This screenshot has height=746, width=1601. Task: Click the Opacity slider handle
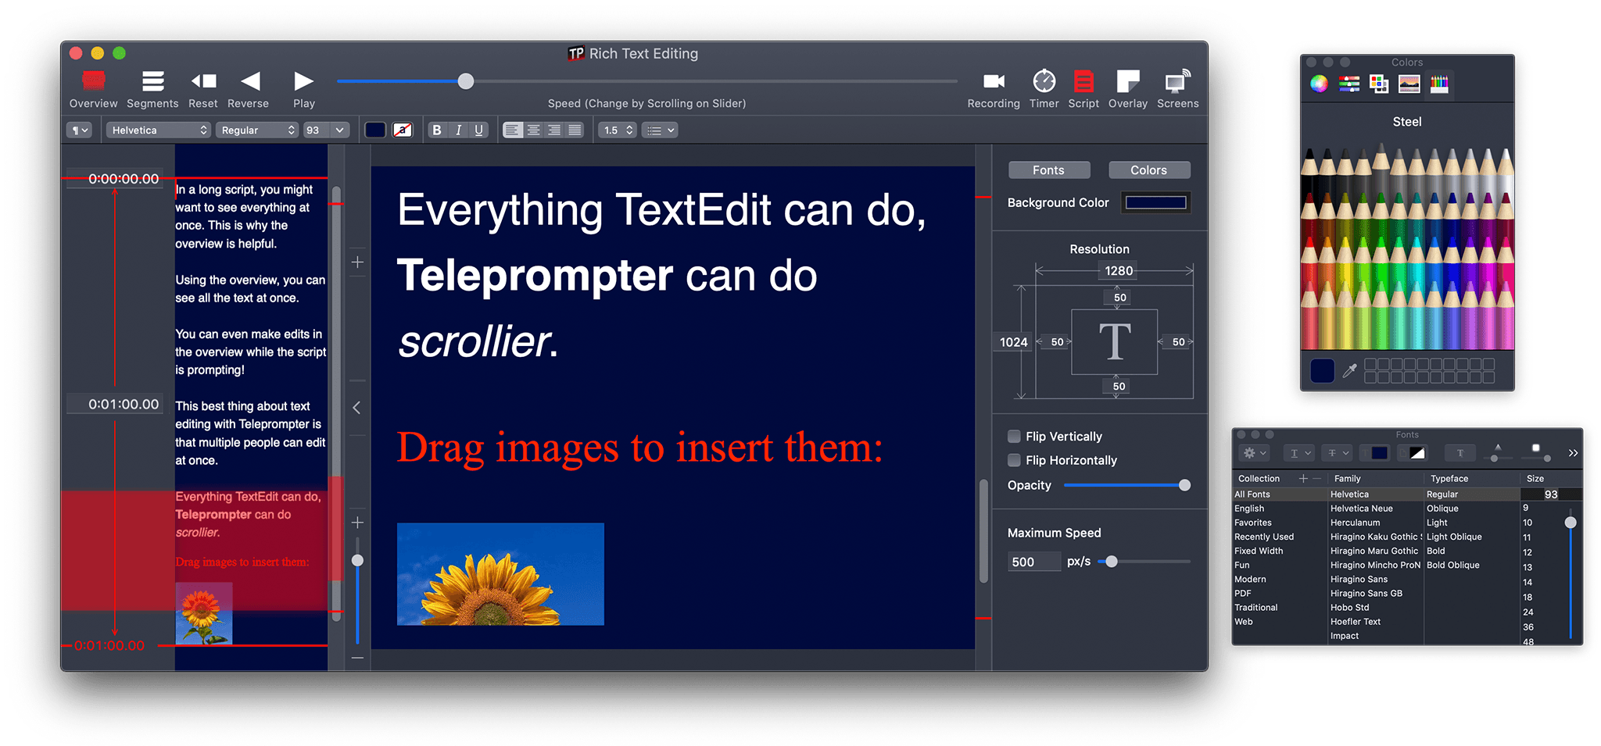pyautogui.click(x=1184, y=485)
